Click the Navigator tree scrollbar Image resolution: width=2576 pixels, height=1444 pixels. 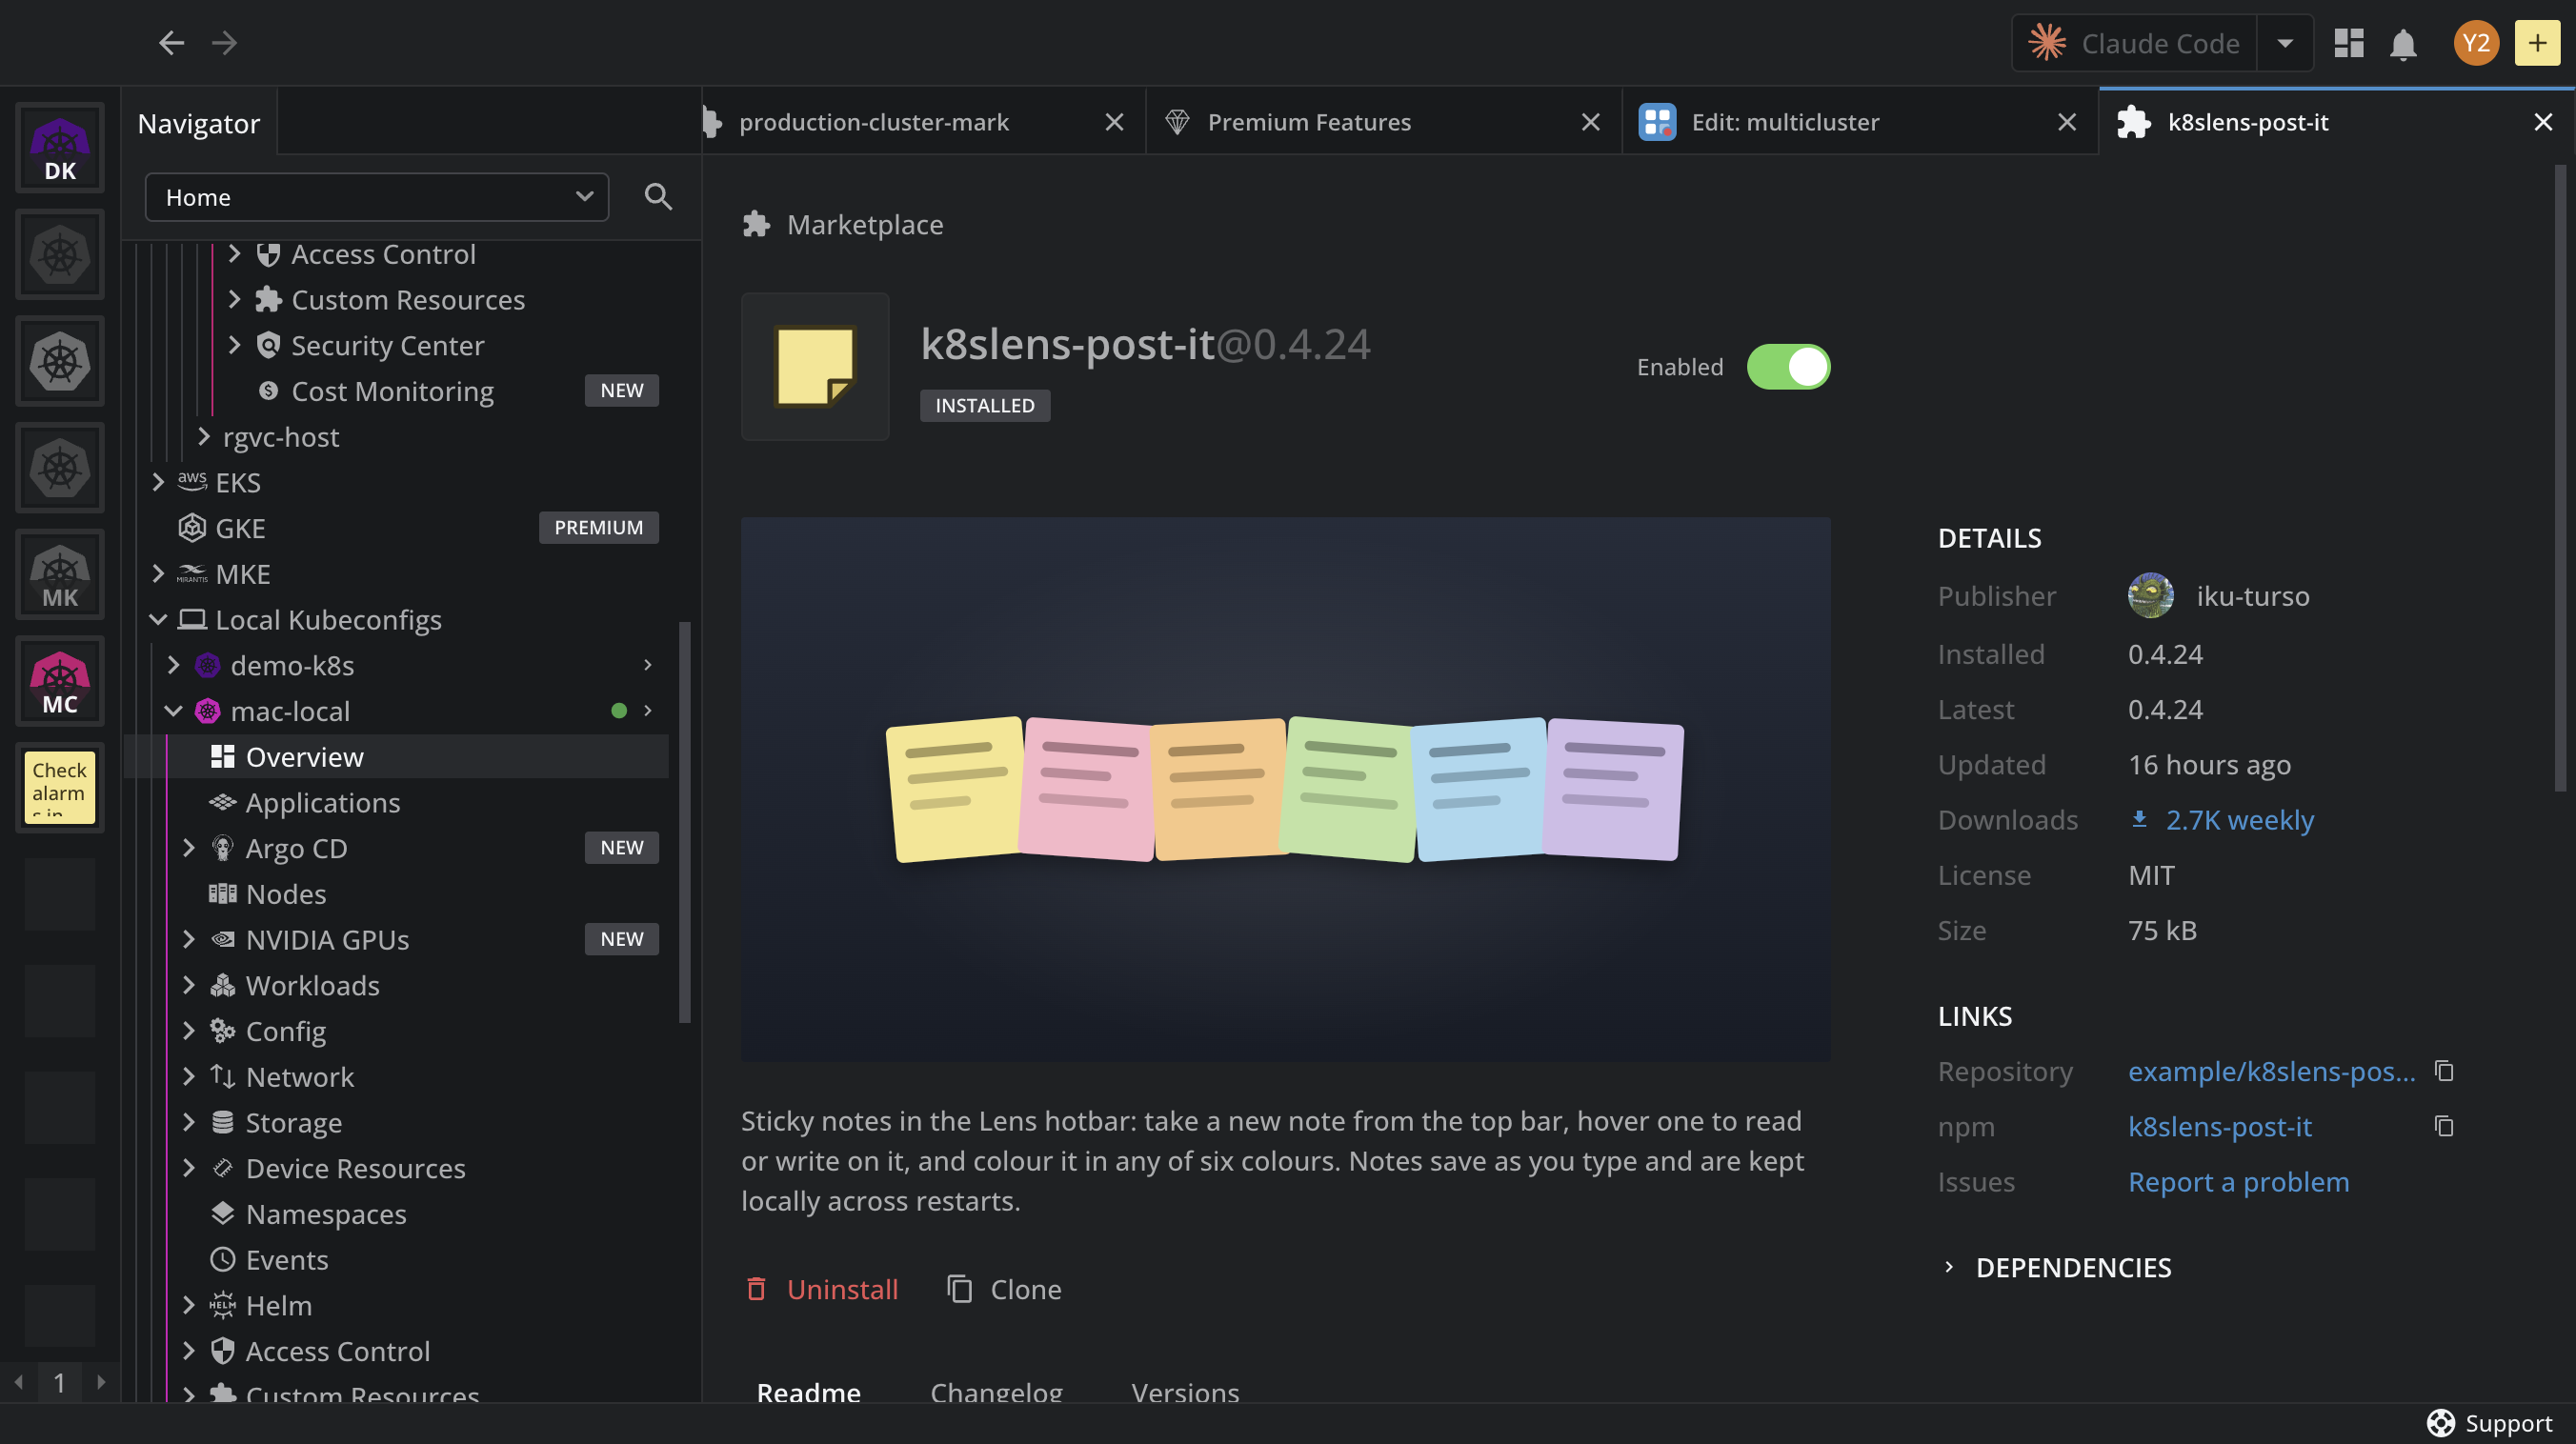pos(685,822)
